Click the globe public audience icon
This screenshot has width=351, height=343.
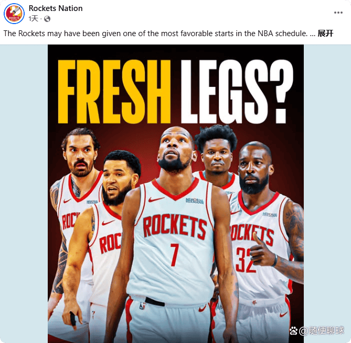(x=47, y=19)
